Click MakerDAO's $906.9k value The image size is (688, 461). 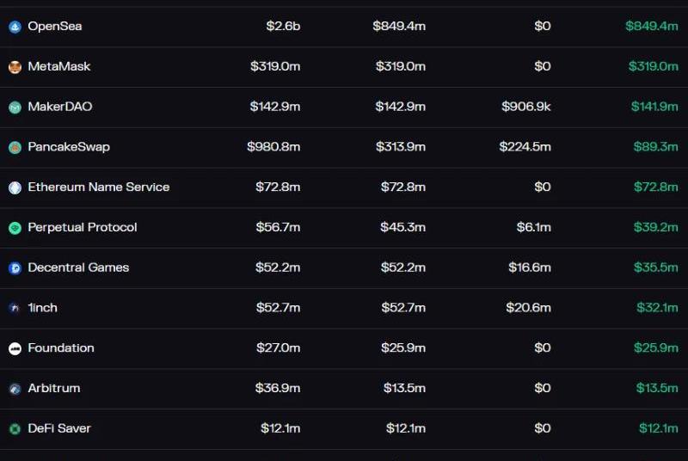(526, 107)
